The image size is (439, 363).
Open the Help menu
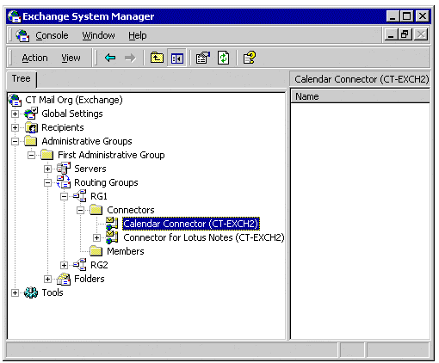coord(138,35)
